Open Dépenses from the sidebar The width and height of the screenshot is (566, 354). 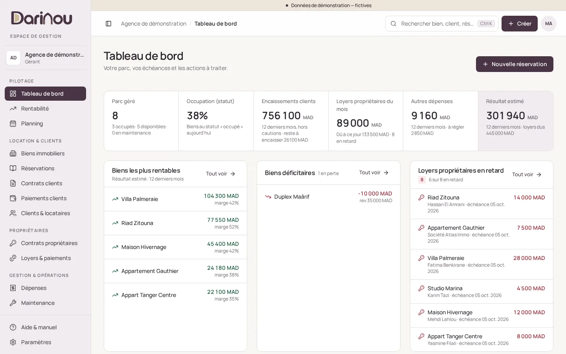tap(46, 288)
